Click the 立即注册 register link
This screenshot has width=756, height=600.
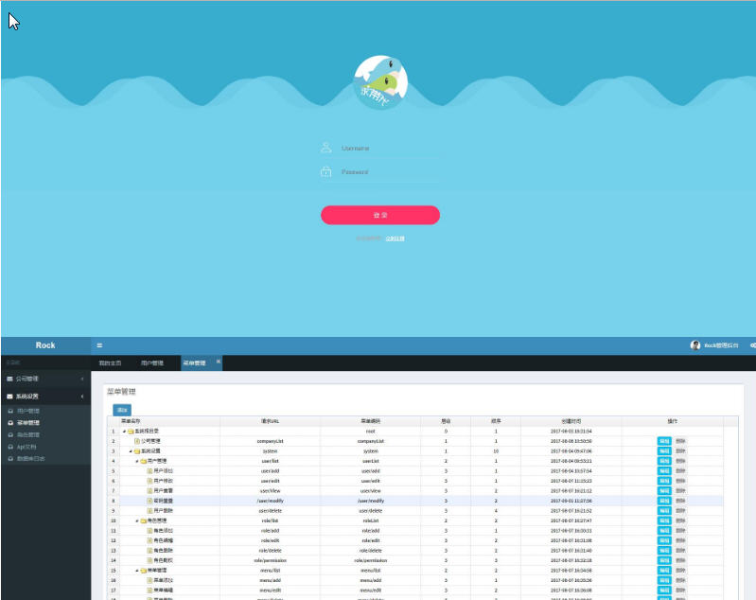[x=395, y=238]
